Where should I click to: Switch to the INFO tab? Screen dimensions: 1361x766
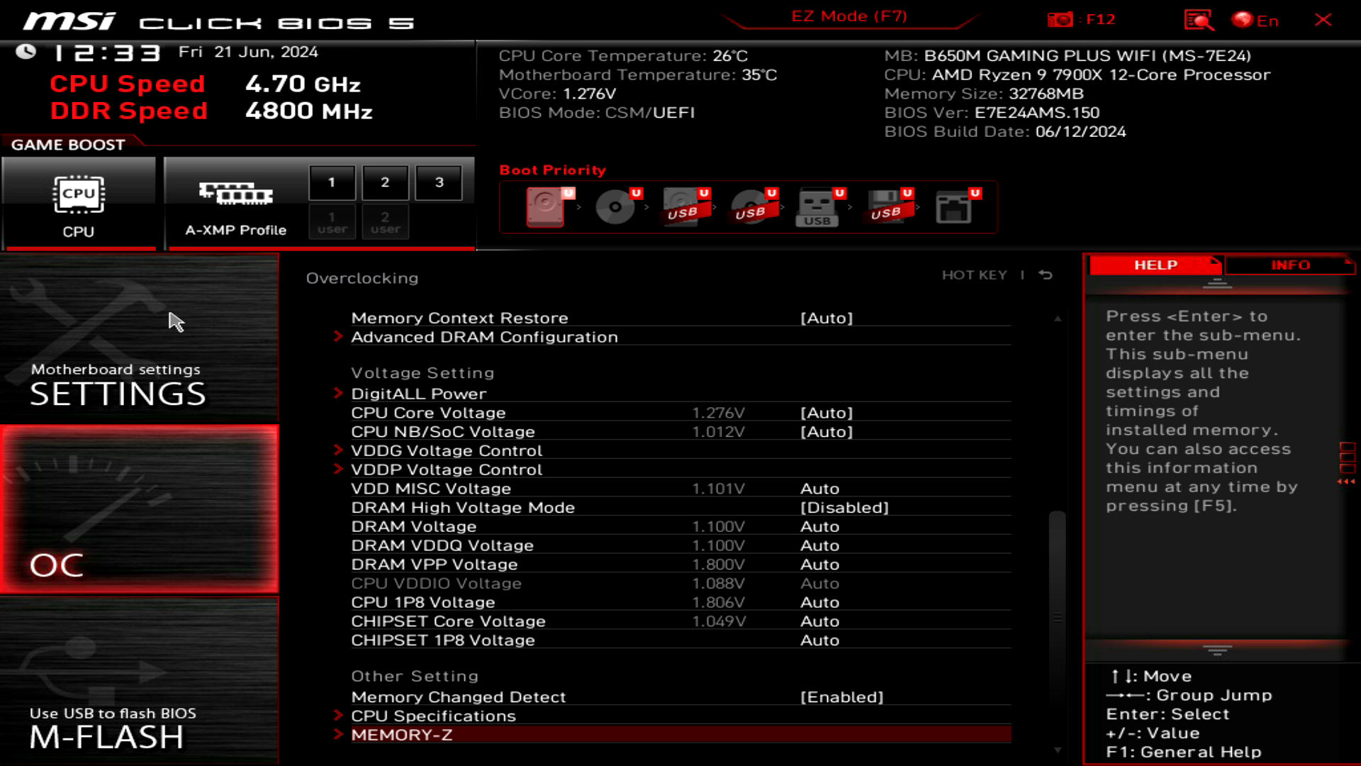1289,265
